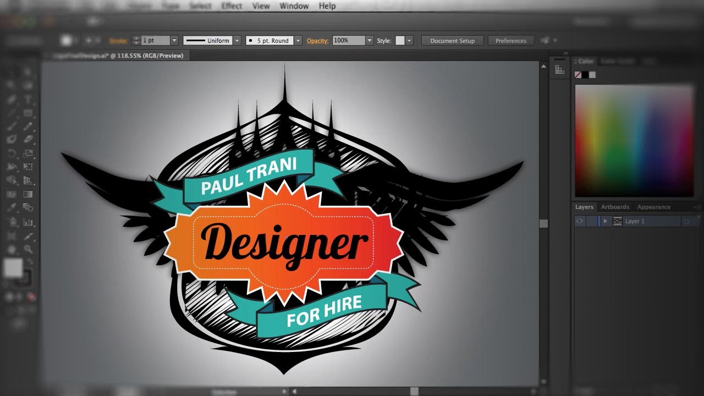The width and height of the screenshot is (704, 396).
Task: Select the Width tool
Action: tap(12, 166)
